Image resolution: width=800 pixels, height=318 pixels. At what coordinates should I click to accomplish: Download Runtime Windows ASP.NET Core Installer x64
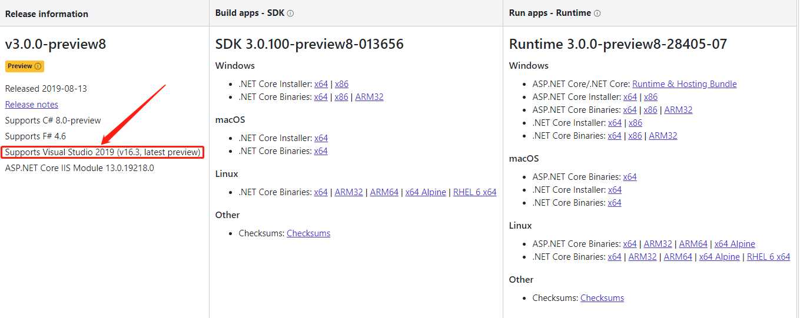click(630, 97)
